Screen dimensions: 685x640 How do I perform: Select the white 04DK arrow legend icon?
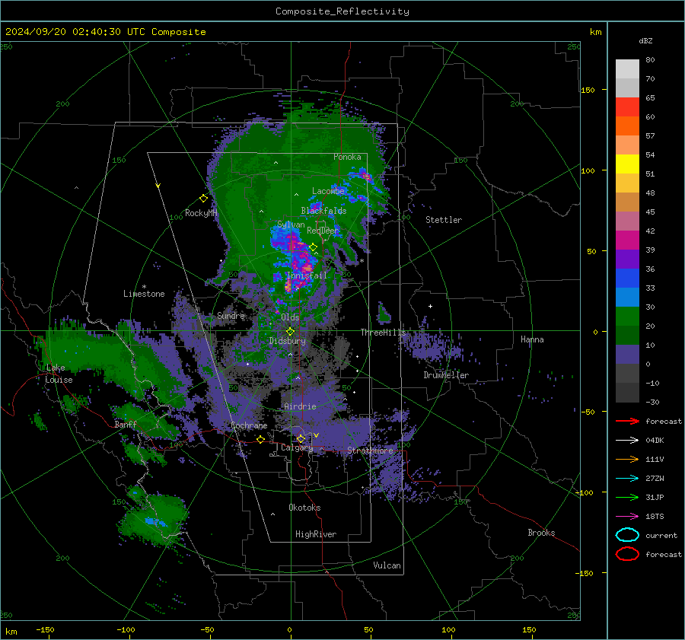[627, 441]
